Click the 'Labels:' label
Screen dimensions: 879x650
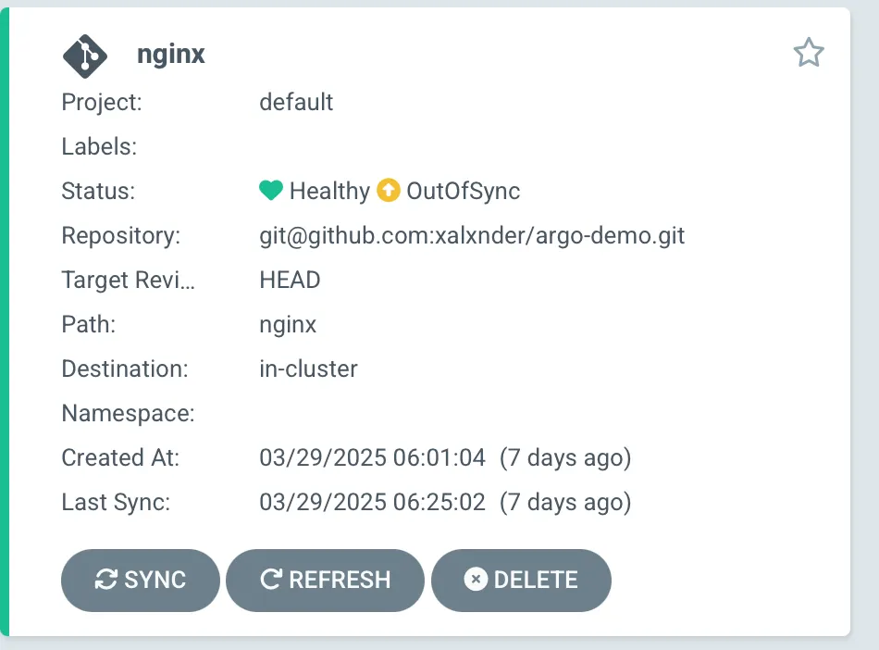99,146
